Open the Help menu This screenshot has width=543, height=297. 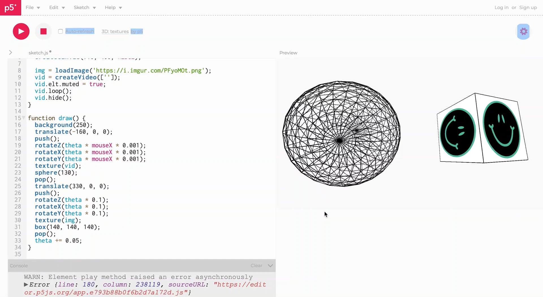click(x=113, y=8)
